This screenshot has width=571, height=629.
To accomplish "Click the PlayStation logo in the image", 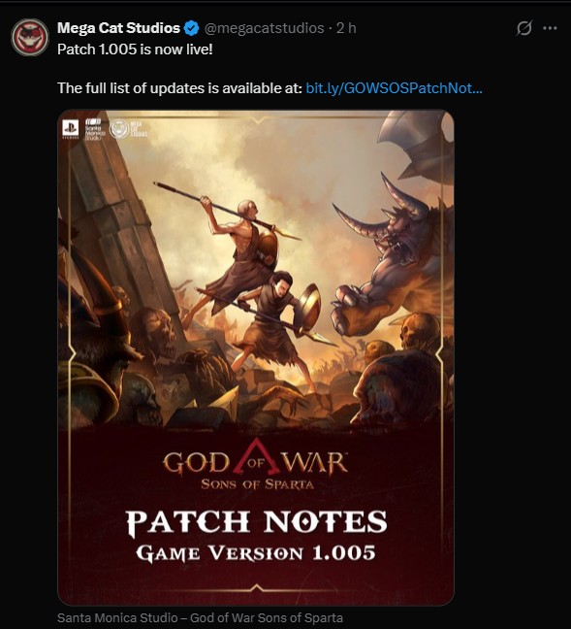I will (x=70, y=129).
